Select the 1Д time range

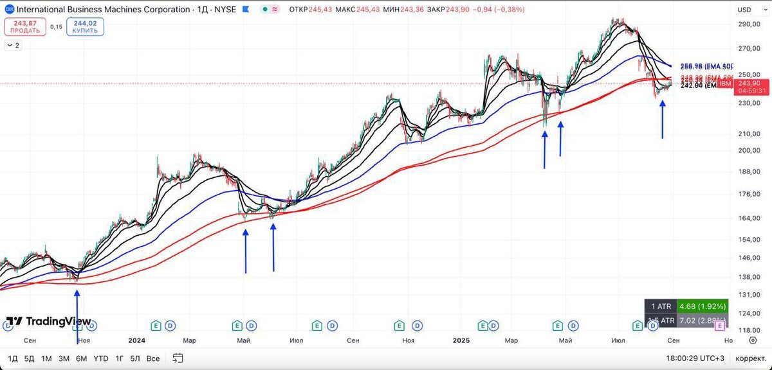[x=13, y=358]
